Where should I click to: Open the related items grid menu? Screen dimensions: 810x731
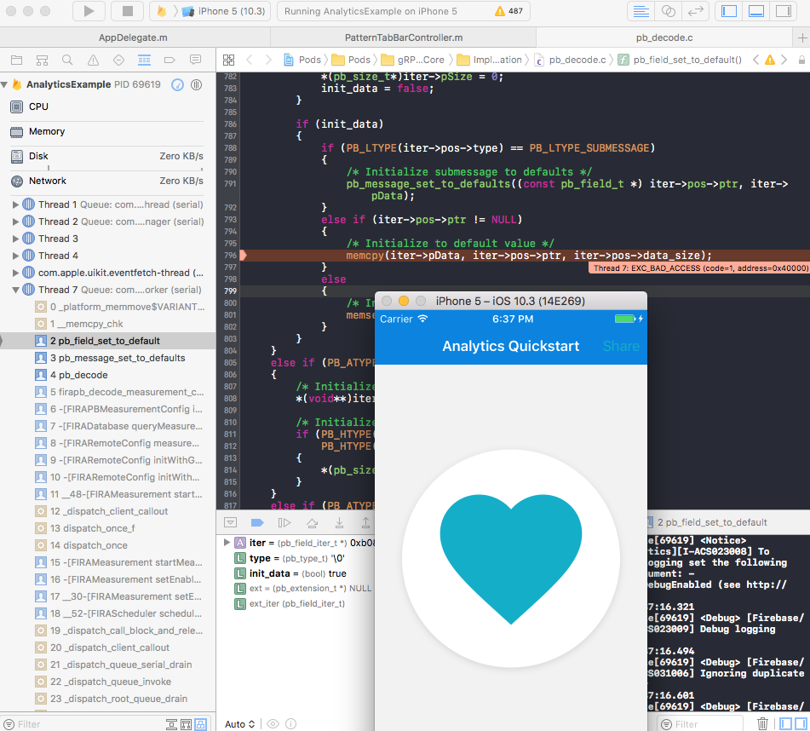click(x=228, y=60)
